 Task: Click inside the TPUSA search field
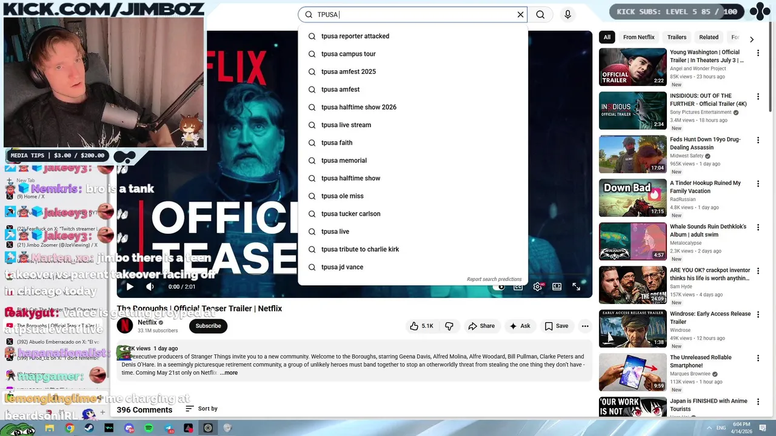412,15
